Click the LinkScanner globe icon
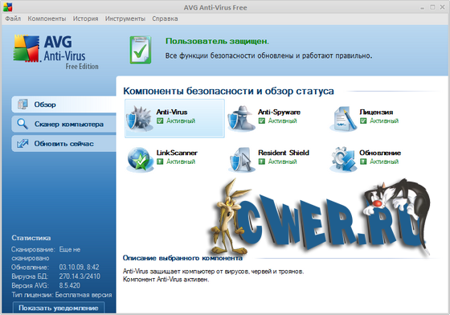Screen dimensions: 450x315 click(140, 159)
